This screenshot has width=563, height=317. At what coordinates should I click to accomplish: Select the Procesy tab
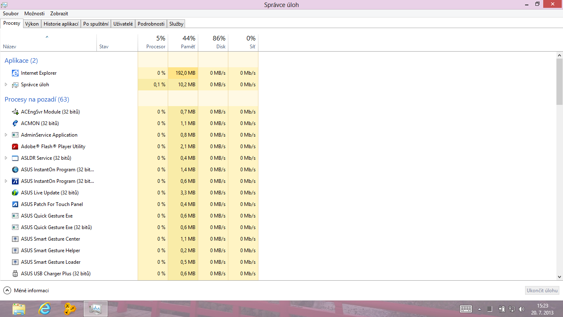pyautogui.click(x=12, y=23)
